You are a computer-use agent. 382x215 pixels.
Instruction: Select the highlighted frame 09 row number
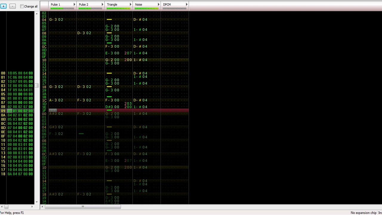(3, 111)
